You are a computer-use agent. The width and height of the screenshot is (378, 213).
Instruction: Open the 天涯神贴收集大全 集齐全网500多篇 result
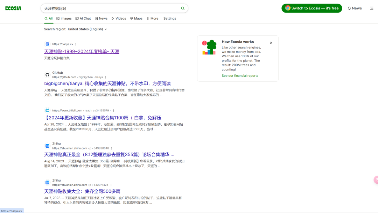[x=82, y=191]
